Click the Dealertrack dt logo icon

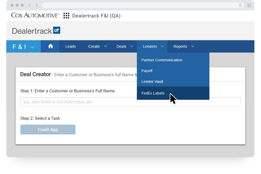[57, 30]
